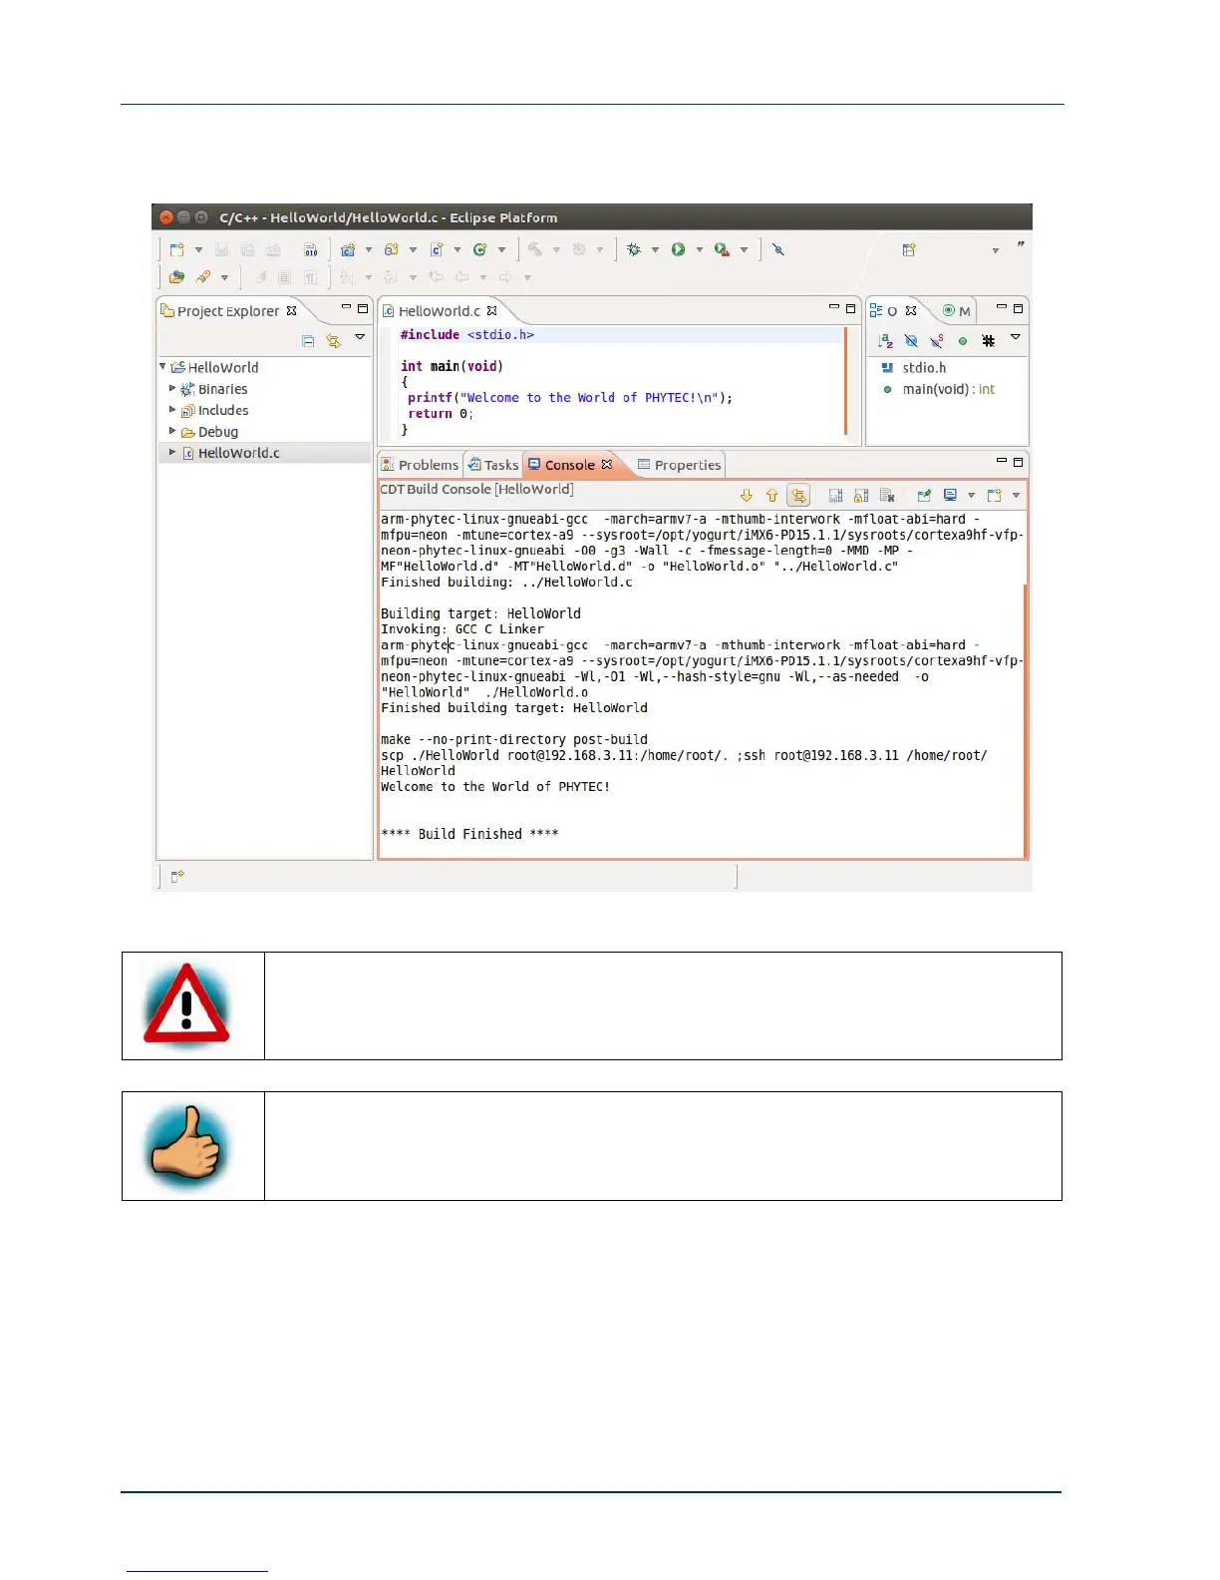This screenshot has width=1220, height=1580.
Task: Open the Tasks tab
Action: [x=493, y=465]
